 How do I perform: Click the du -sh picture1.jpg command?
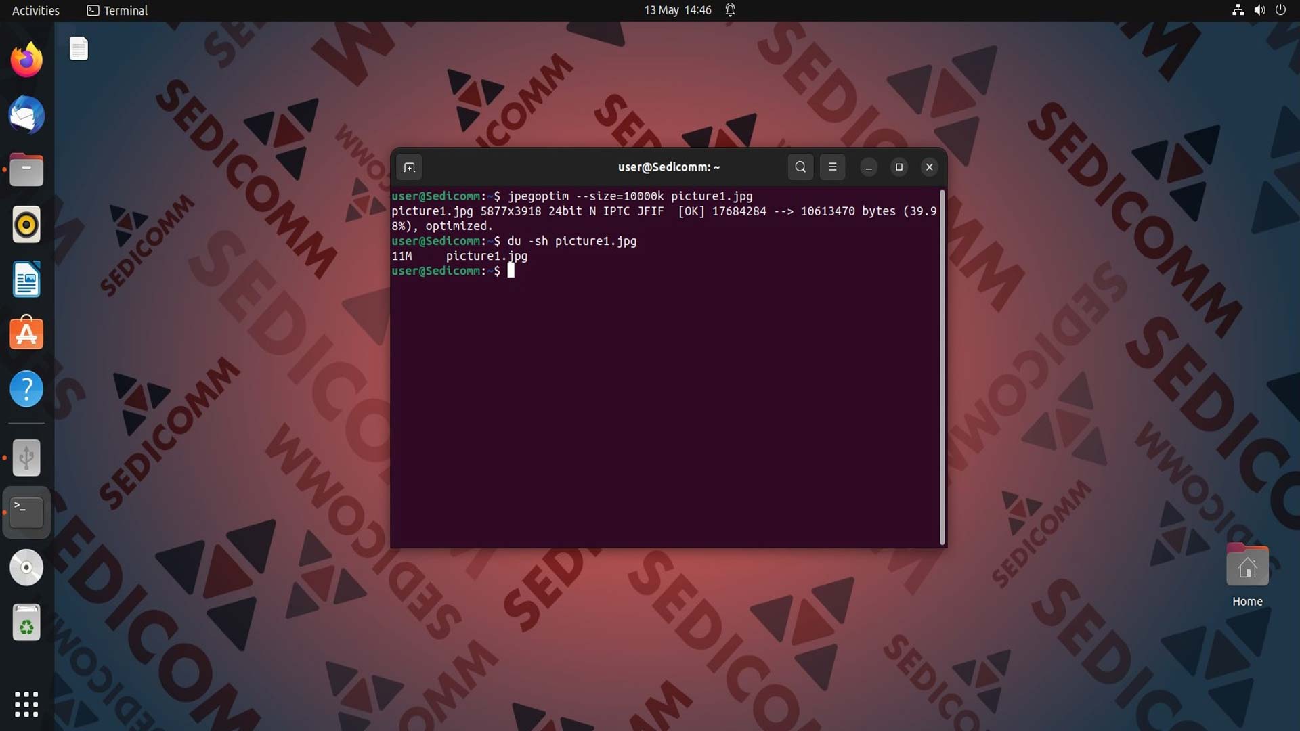pyautogui.click(x=572, y=241)
